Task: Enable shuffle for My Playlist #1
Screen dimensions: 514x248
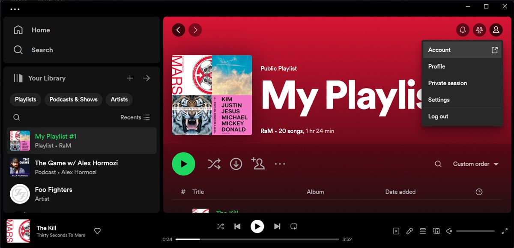Action: [214, 164]
